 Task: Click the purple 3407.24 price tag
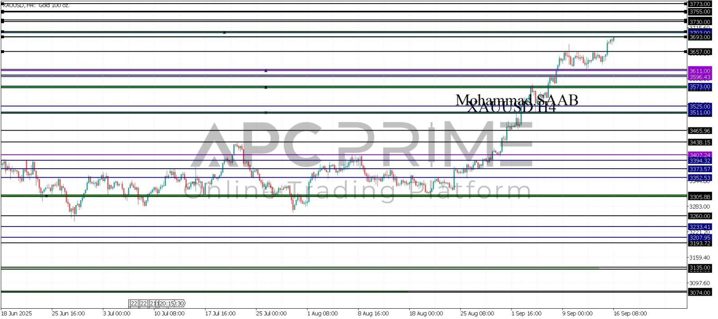coord(700,155)
